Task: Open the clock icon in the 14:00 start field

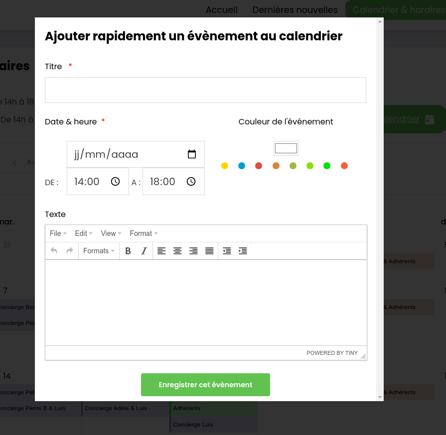Action: coord(115,181)
